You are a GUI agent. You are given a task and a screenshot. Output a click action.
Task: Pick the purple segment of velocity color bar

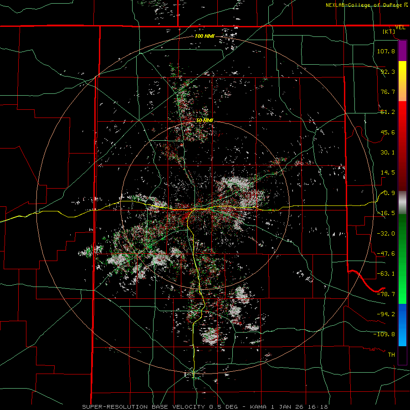(402, 51)
